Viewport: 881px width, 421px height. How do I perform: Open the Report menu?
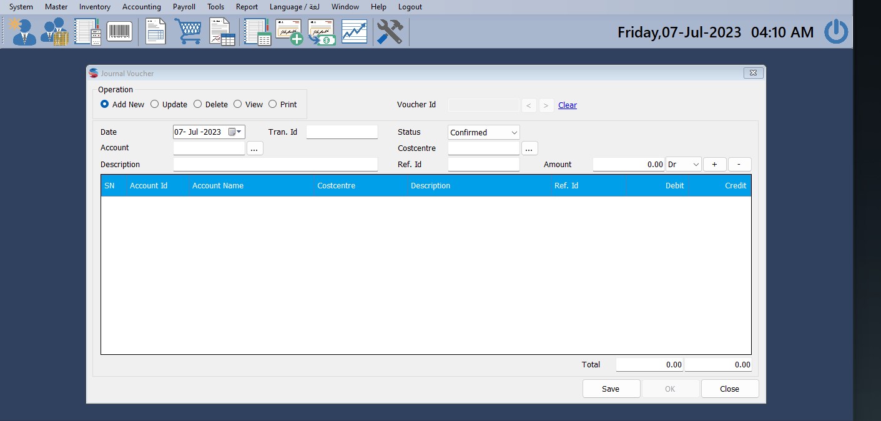pos(247,7)
